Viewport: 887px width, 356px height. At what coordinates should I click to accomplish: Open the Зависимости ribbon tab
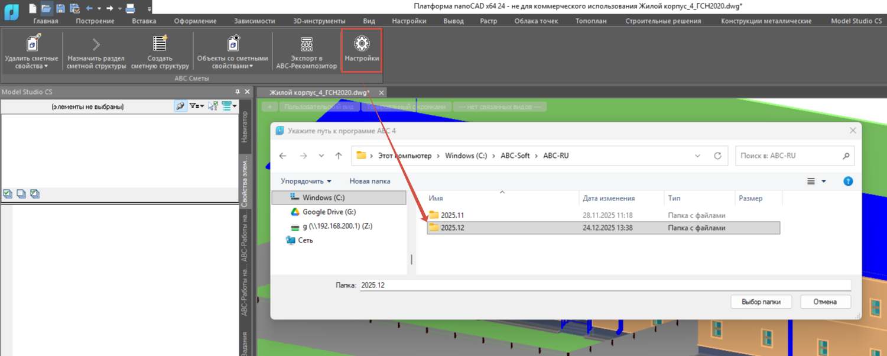coord(255,21)
